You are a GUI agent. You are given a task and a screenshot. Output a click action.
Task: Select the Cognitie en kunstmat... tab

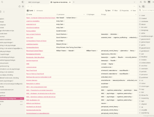[60, 2]
